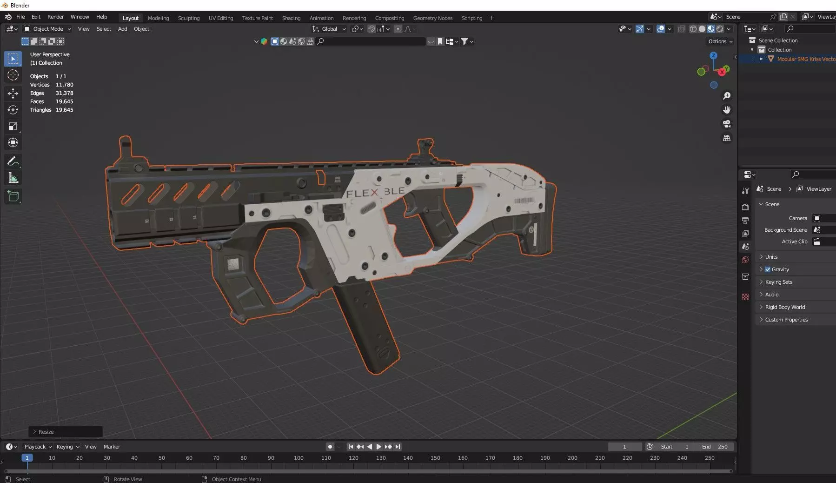Open the Collection properties tab

(x=745, y=276)
